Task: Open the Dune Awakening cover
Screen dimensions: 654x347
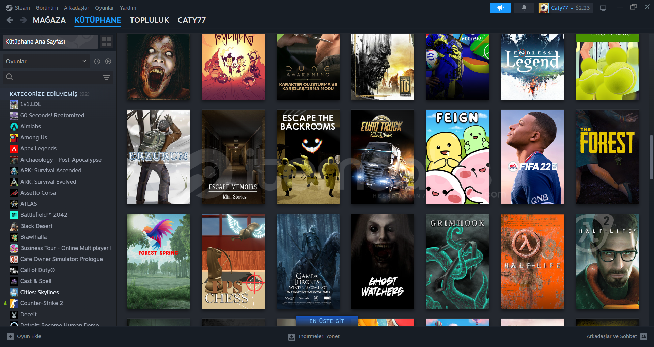Action: (308, 67)
